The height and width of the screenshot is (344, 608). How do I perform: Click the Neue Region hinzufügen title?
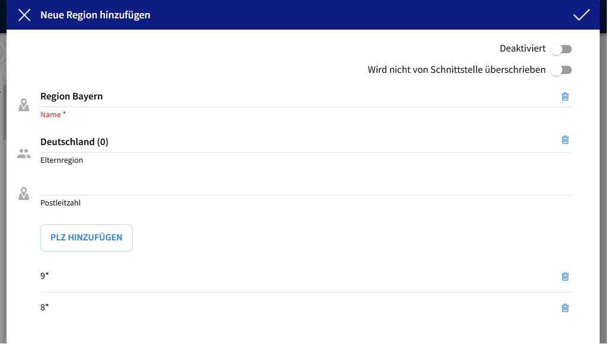click(96, 15)
